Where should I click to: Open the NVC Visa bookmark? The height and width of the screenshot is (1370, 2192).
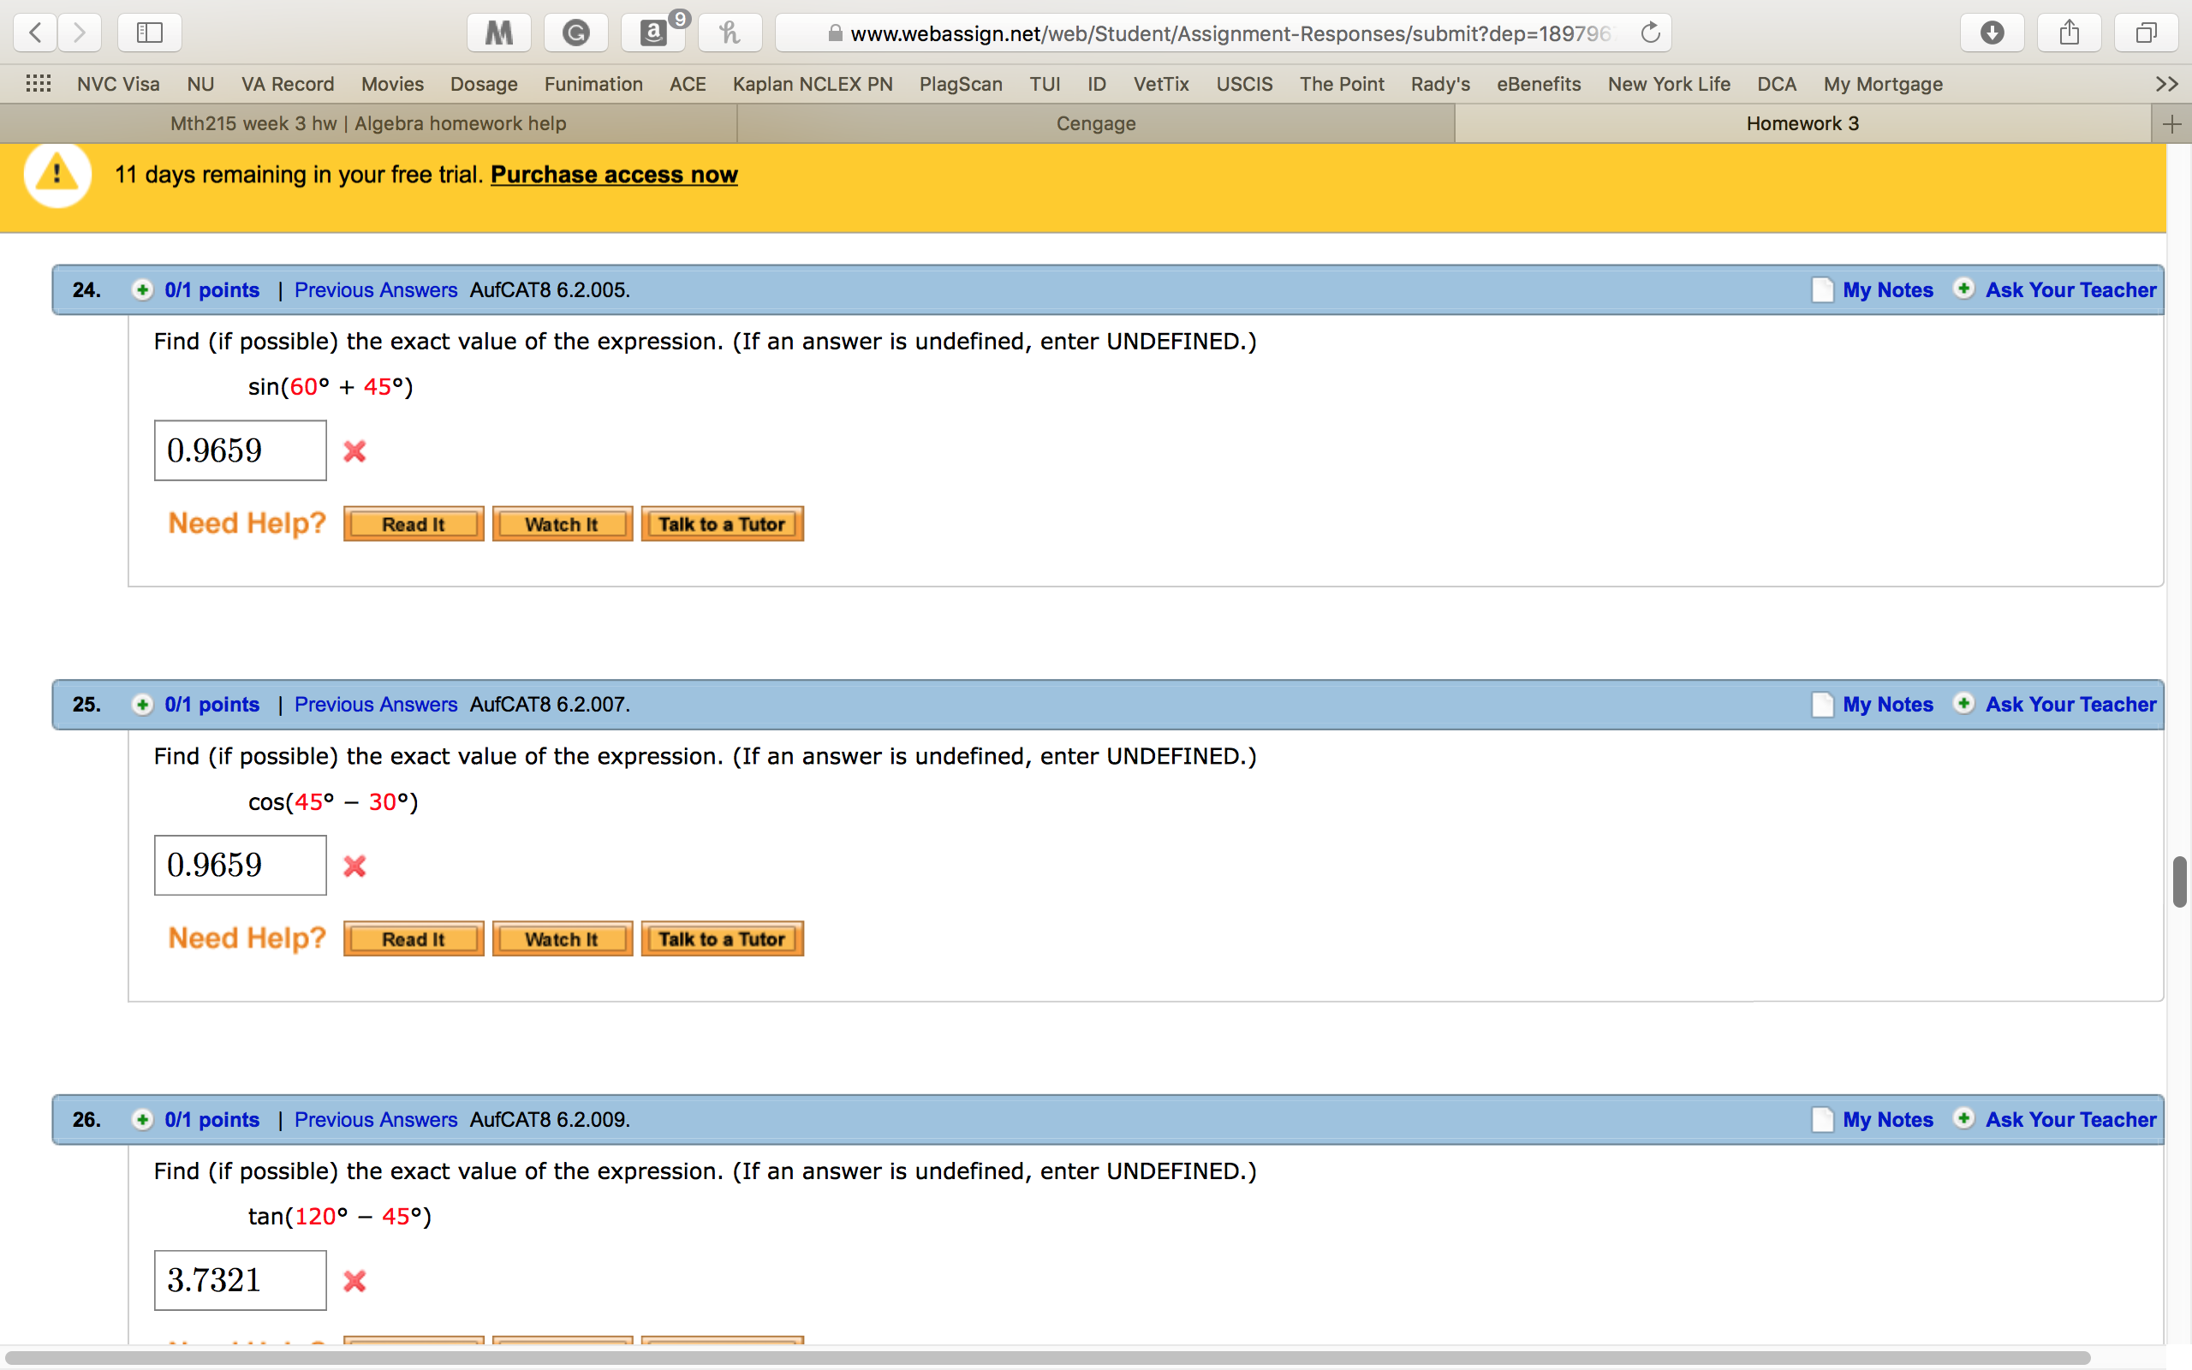tap(119, 84)
